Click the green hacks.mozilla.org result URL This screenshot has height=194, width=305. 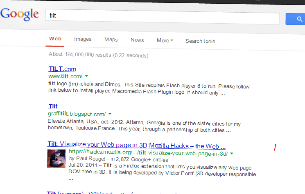coord(148,153)
